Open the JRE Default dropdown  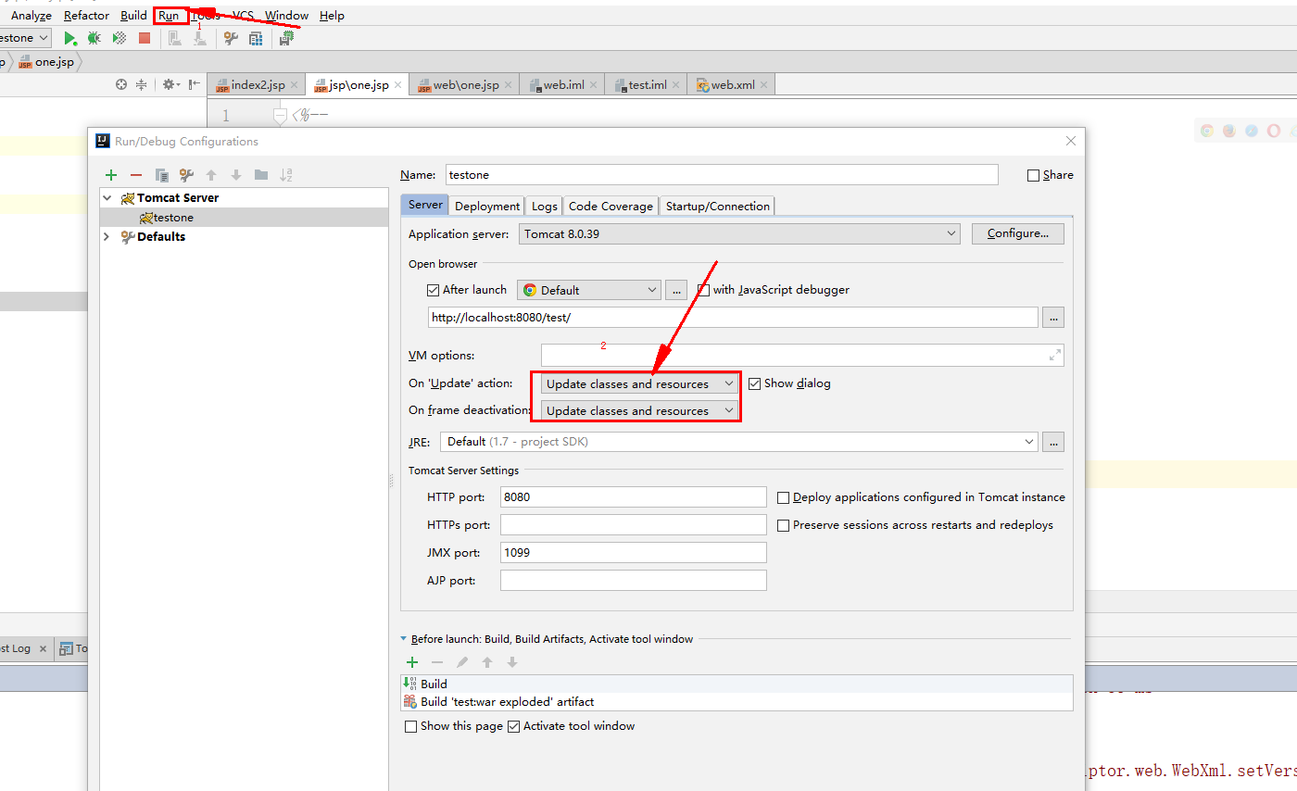[738, 442]
